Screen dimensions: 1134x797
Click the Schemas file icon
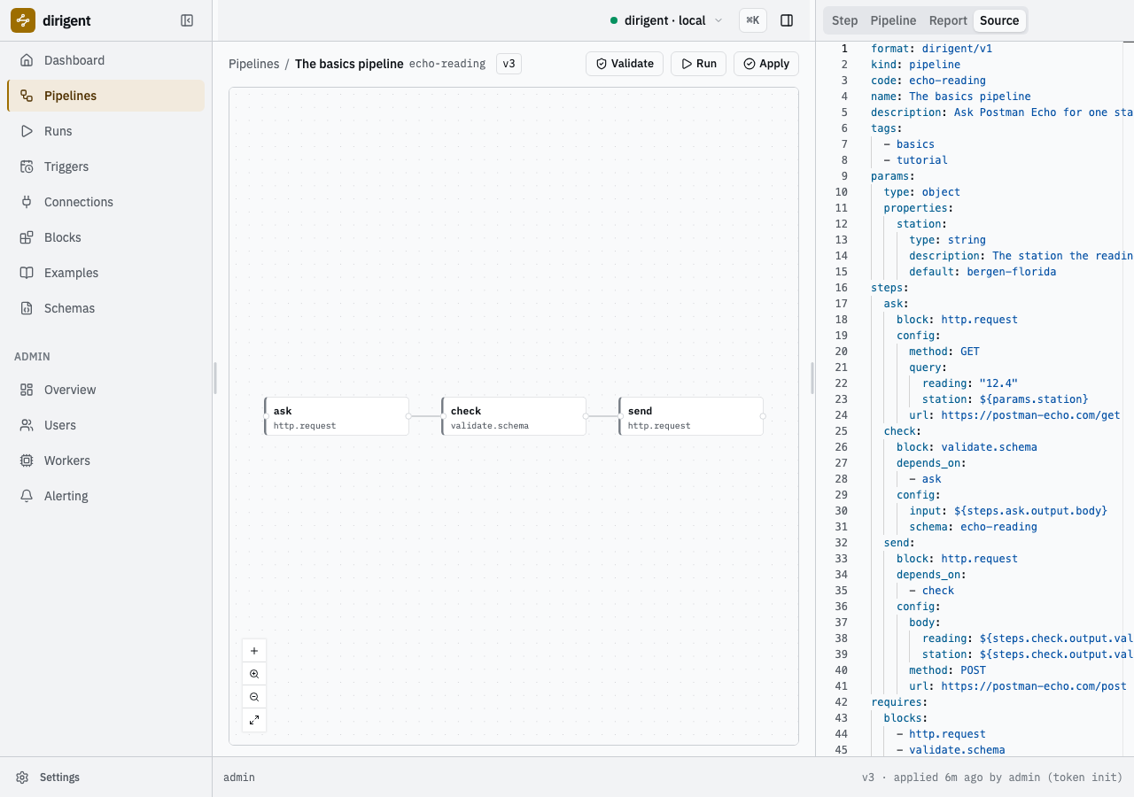point(27,308)
